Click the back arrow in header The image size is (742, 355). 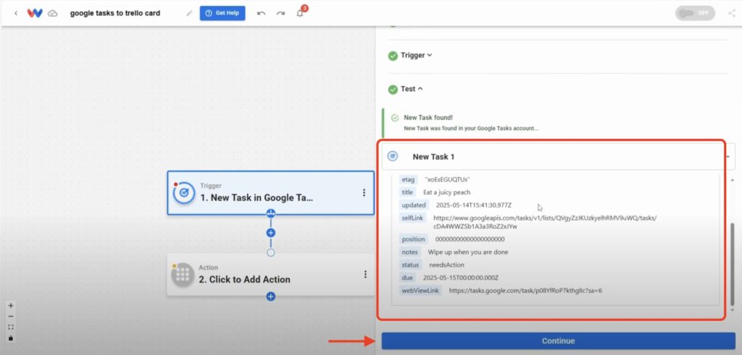pos(16,13)
